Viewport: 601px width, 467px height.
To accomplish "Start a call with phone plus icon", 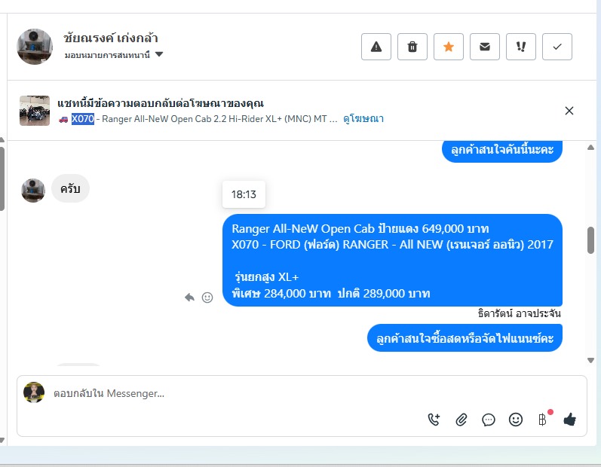I will pos(434,420).
